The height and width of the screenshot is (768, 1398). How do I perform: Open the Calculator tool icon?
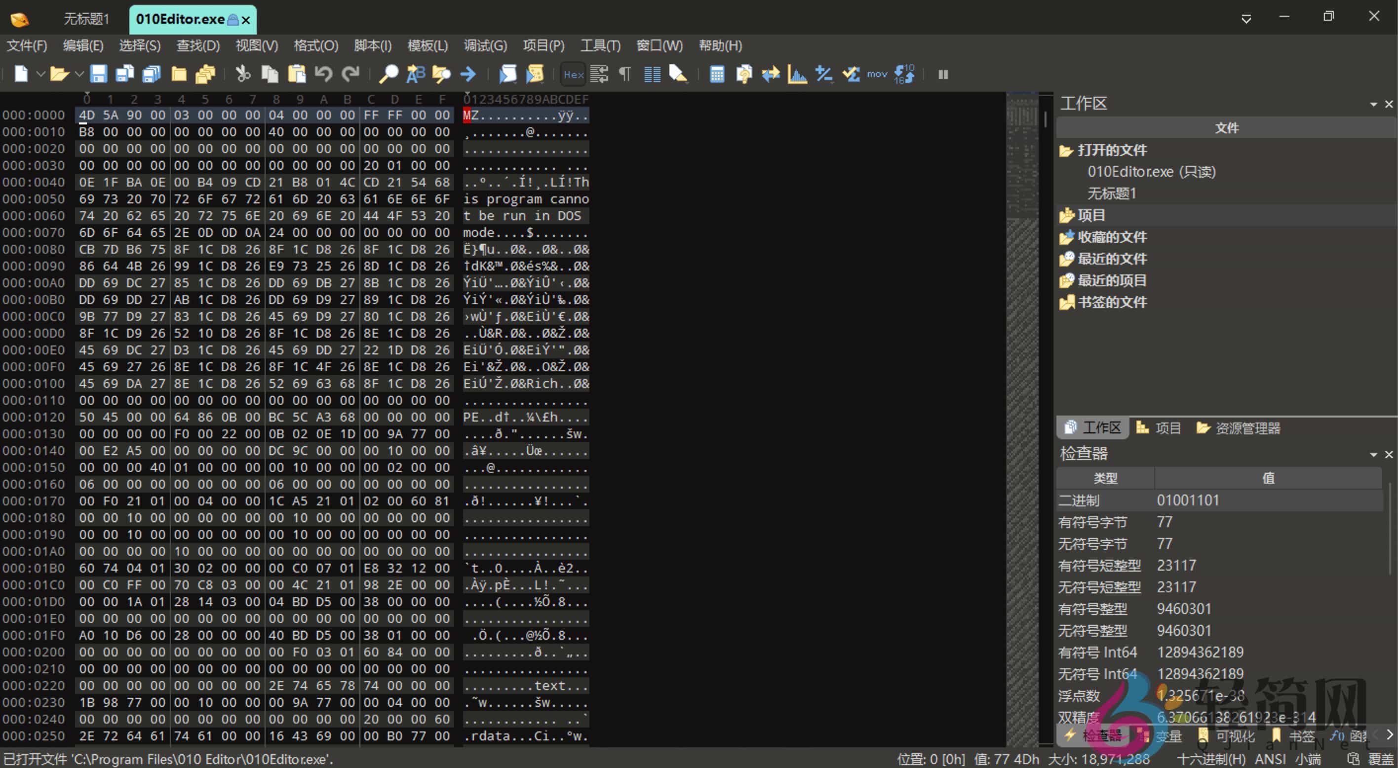[717, 74]
